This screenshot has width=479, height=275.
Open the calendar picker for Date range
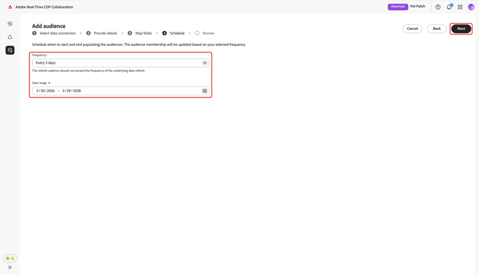204,91
